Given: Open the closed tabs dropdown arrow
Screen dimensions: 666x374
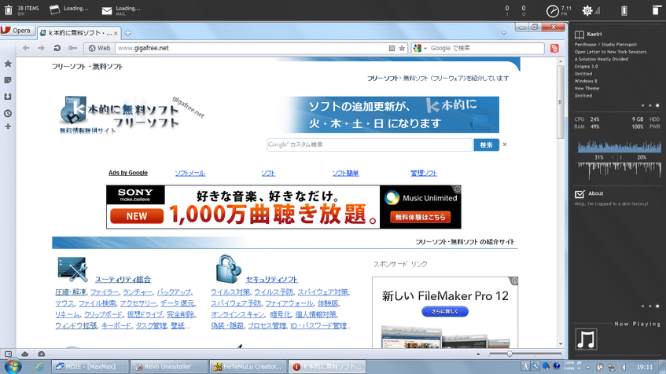Looking at the screenshot, I should tap(504, 33).
